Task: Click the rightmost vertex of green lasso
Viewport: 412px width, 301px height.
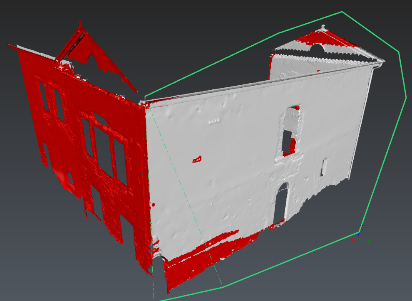Action: (406, 98)
